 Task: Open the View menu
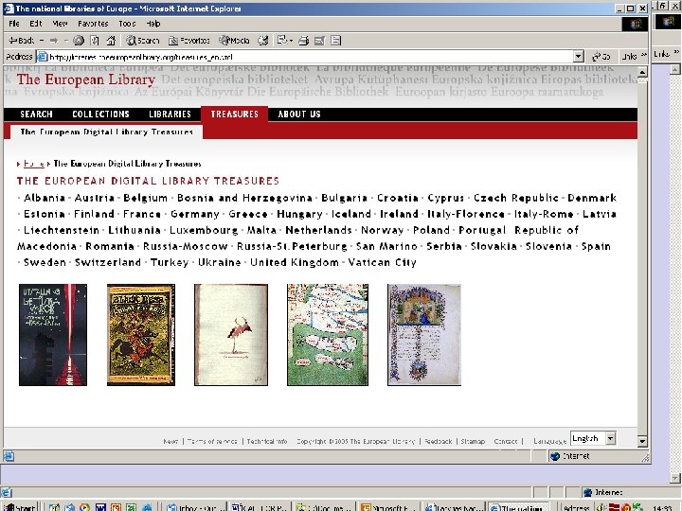60,24
